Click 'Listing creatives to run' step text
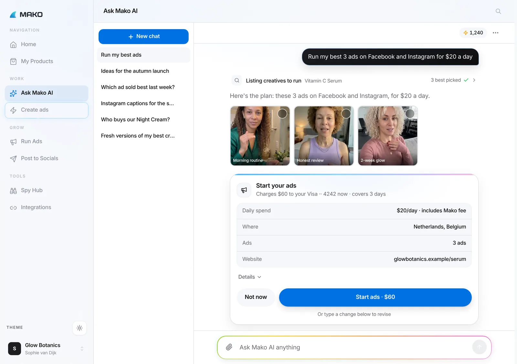This screenshot has height=364, width=517. pyautogui.click(x=273, y=81)
